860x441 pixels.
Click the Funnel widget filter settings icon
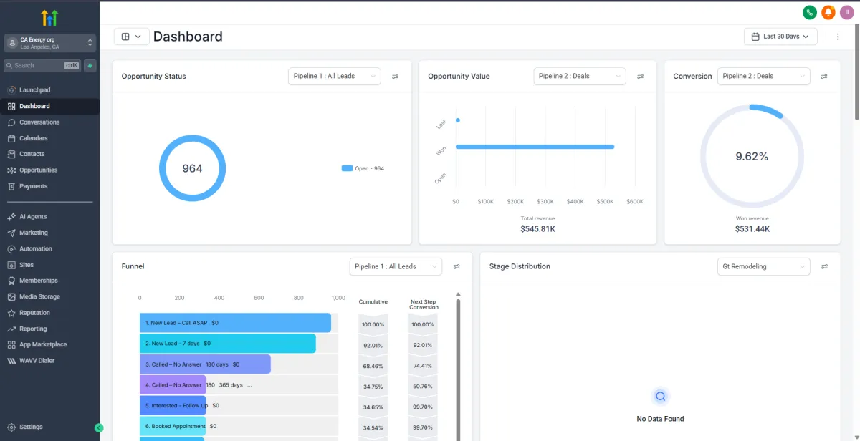(457, 266)
